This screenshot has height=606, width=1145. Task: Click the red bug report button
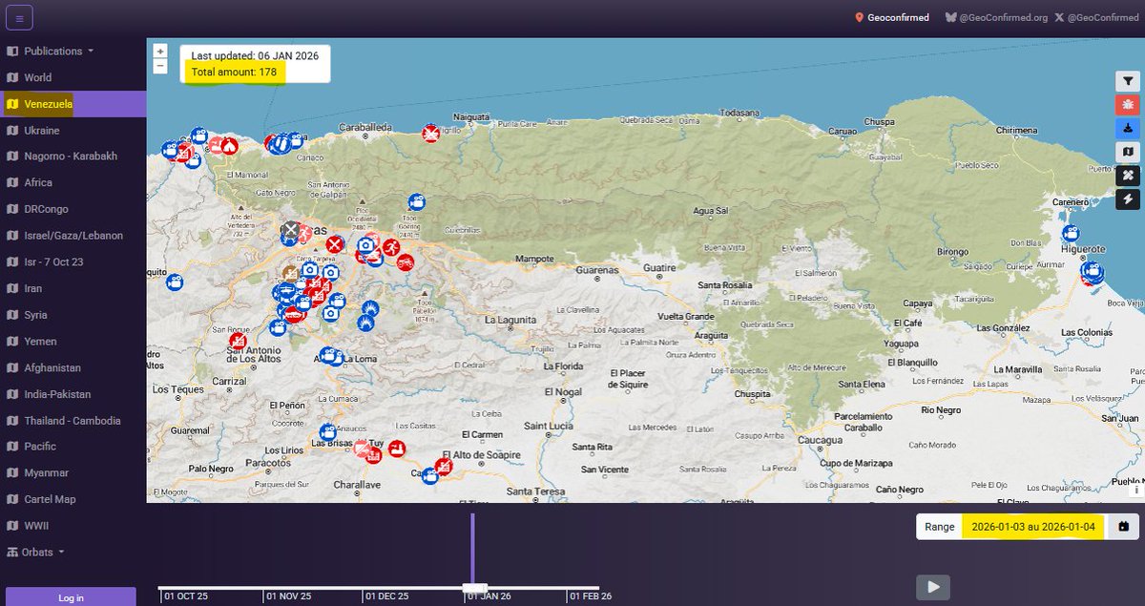click(x=1128, y=105)
